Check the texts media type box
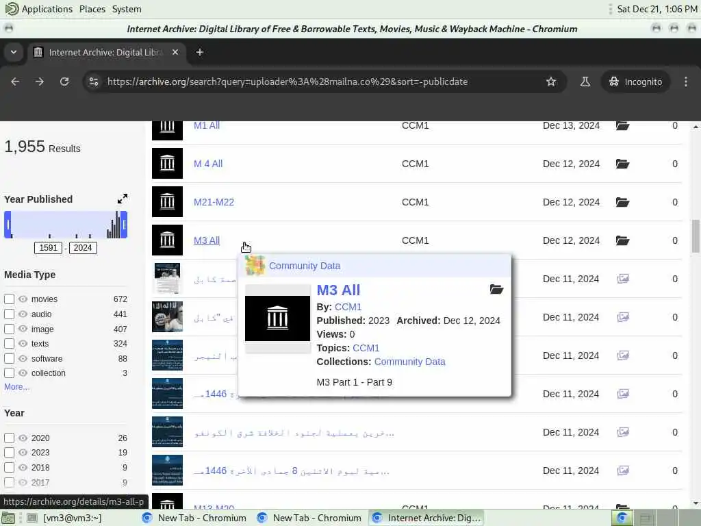This screenshot has width=701, height=526. click(9, 344)
